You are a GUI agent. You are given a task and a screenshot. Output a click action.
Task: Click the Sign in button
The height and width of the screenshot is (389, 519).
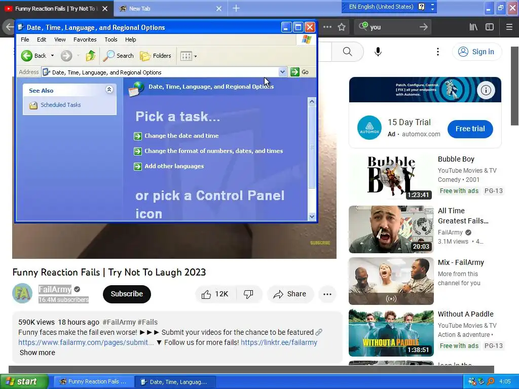coord(477,52)
